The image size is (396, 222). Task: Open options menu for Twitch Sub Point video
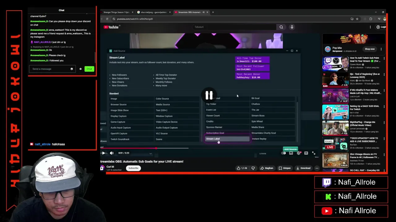[x=384, y=58]
